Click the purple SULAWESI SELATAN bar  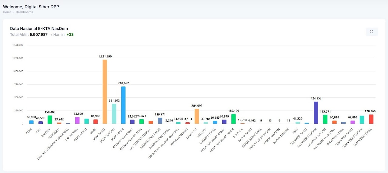(x=316, y=113)
